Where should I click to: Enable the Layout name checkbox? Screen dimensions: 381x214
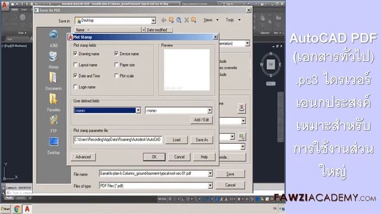pyautogui.click(x=76, y=65)
